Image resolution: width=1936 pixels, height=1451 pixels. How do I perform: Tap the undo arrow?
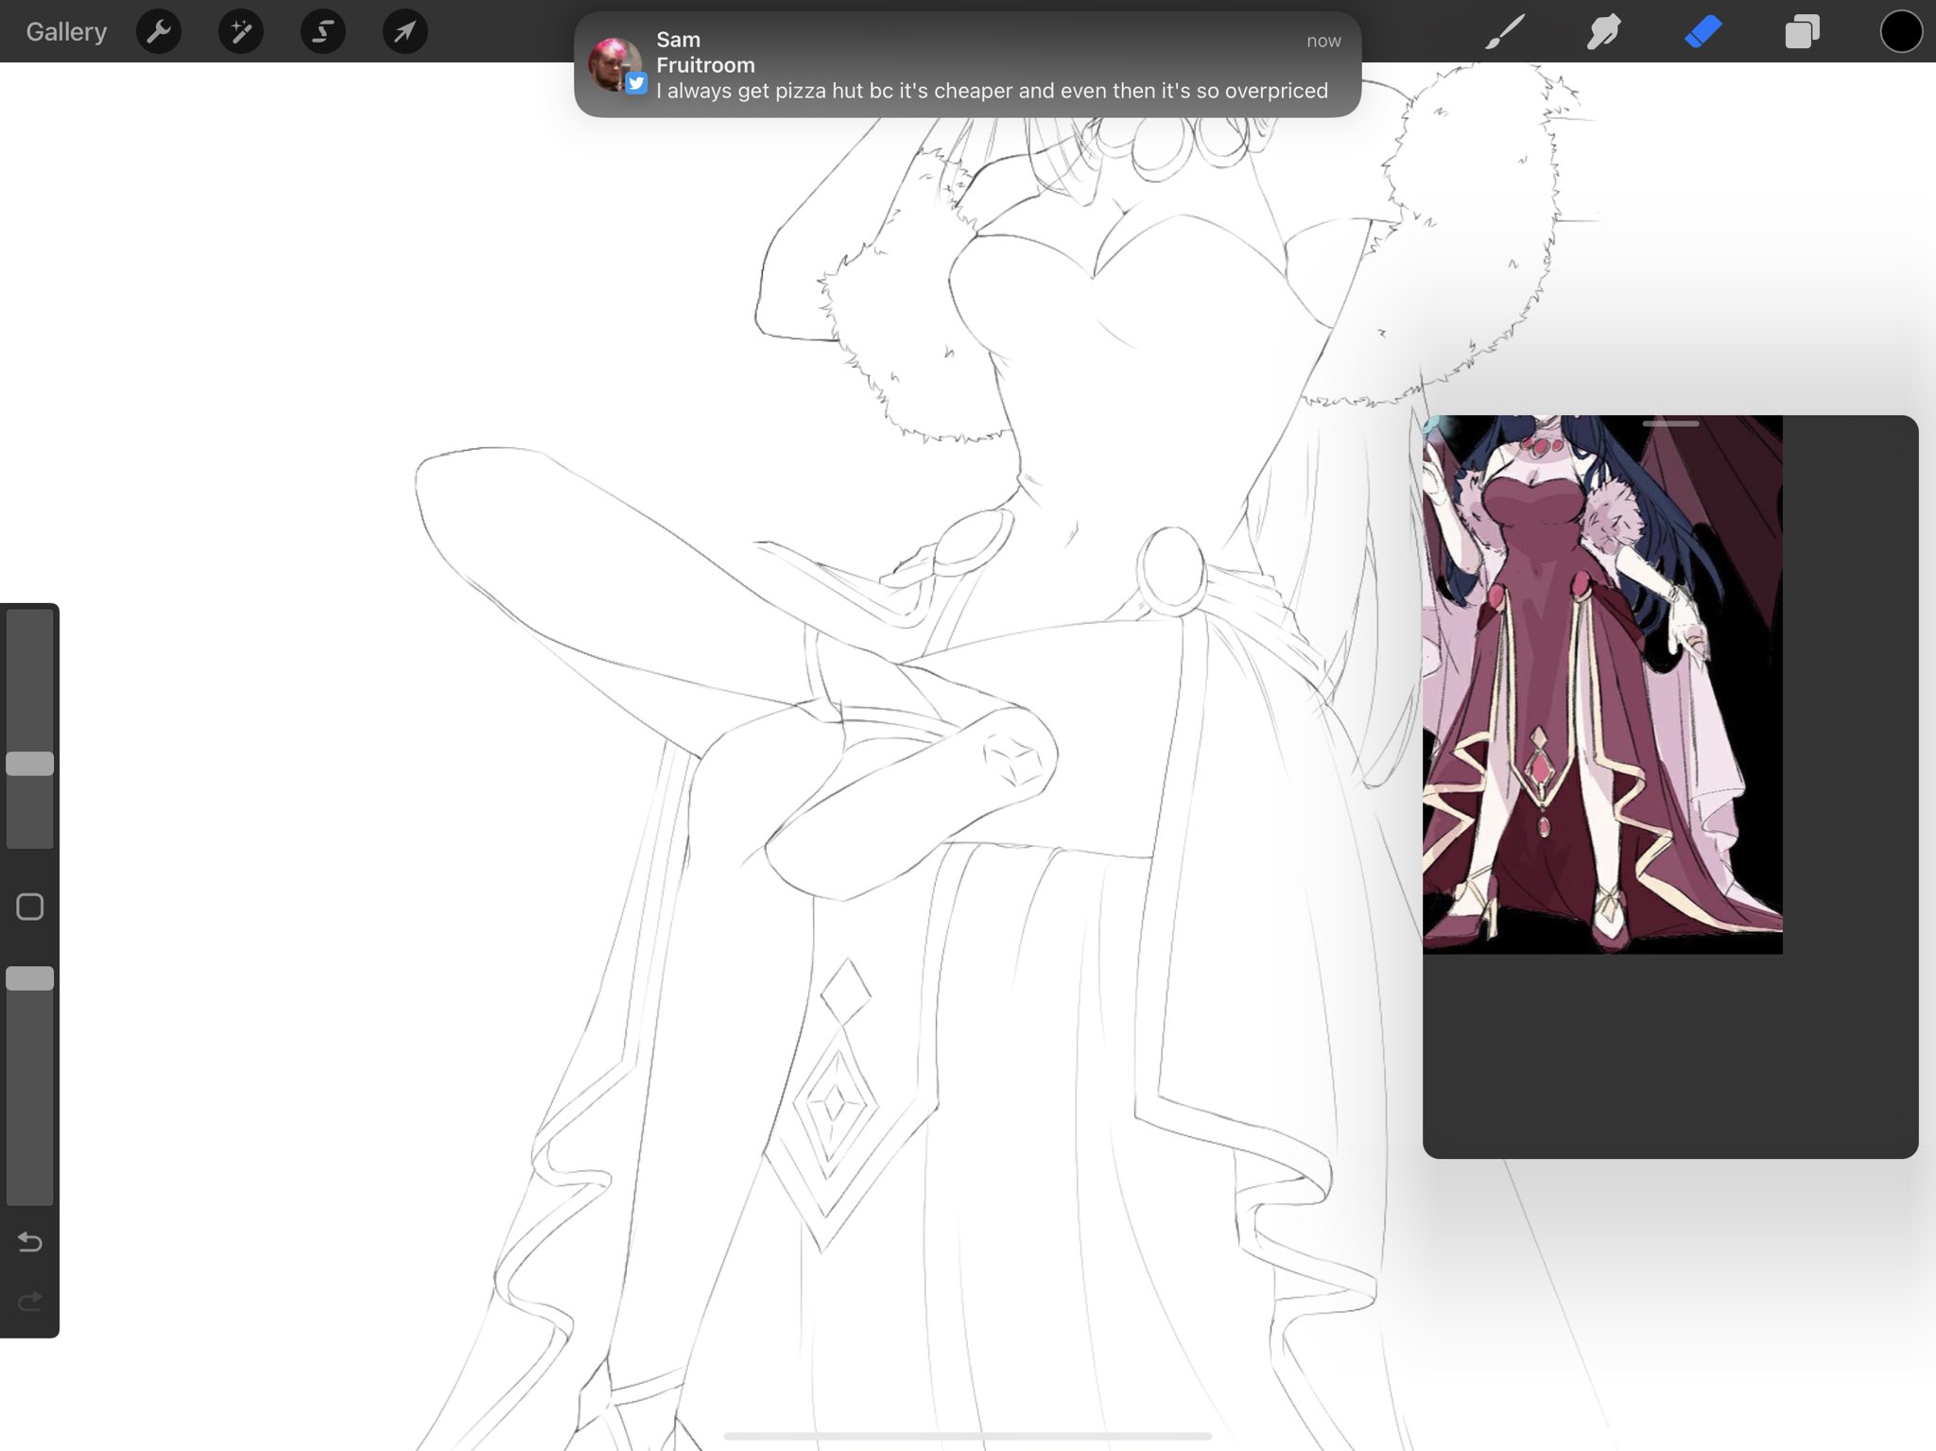(30, 1241)
